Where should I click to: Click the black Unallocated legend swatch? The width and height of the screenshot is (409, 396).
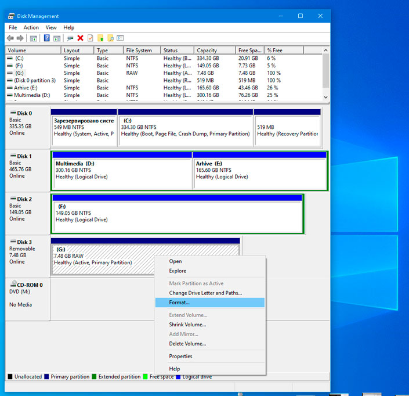pyautogui.click(x=10, y=376)
